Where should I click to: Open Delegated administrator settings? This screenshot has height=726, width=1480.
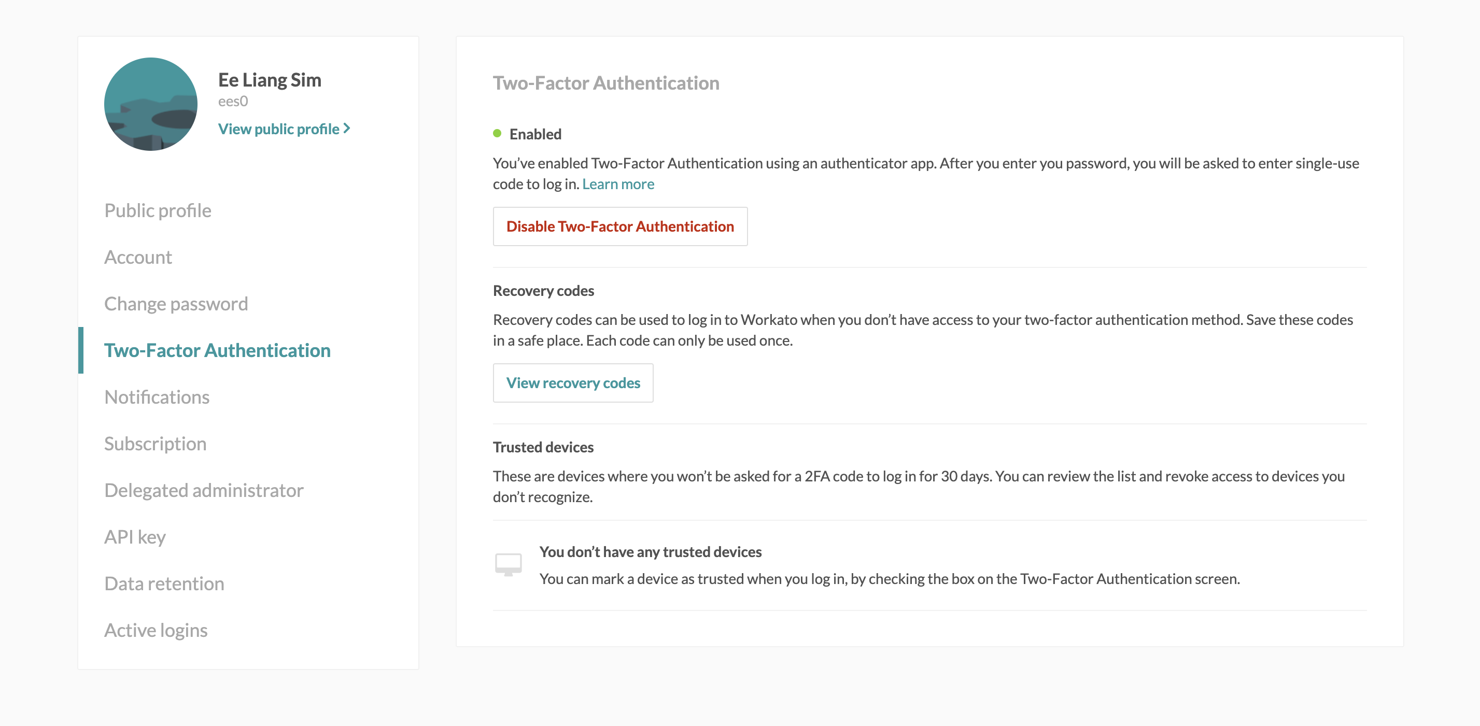click(203, 490)
